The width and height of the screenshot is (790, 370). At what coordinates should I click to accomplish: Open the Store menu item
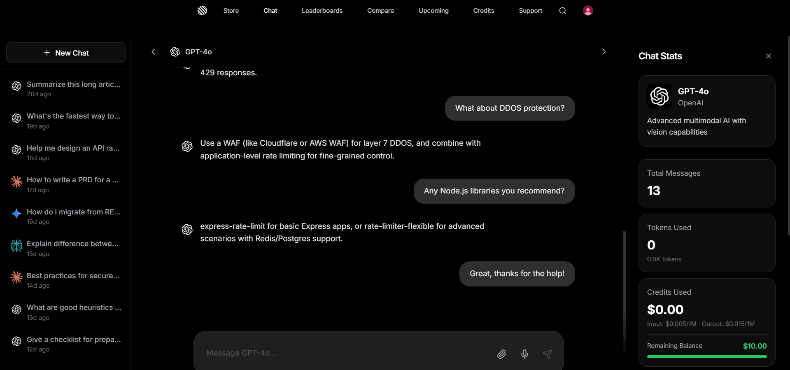pos(231,11)
